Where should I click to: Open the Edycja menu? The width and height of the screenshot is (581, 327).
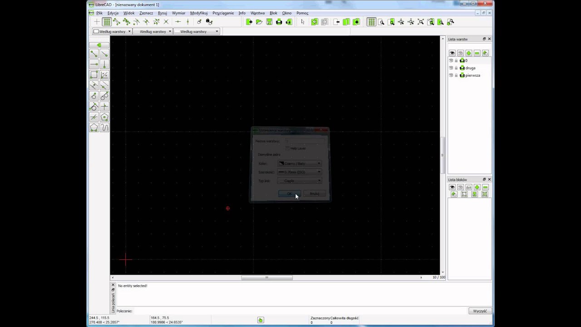pyautogui.click(x=113, y=13)
